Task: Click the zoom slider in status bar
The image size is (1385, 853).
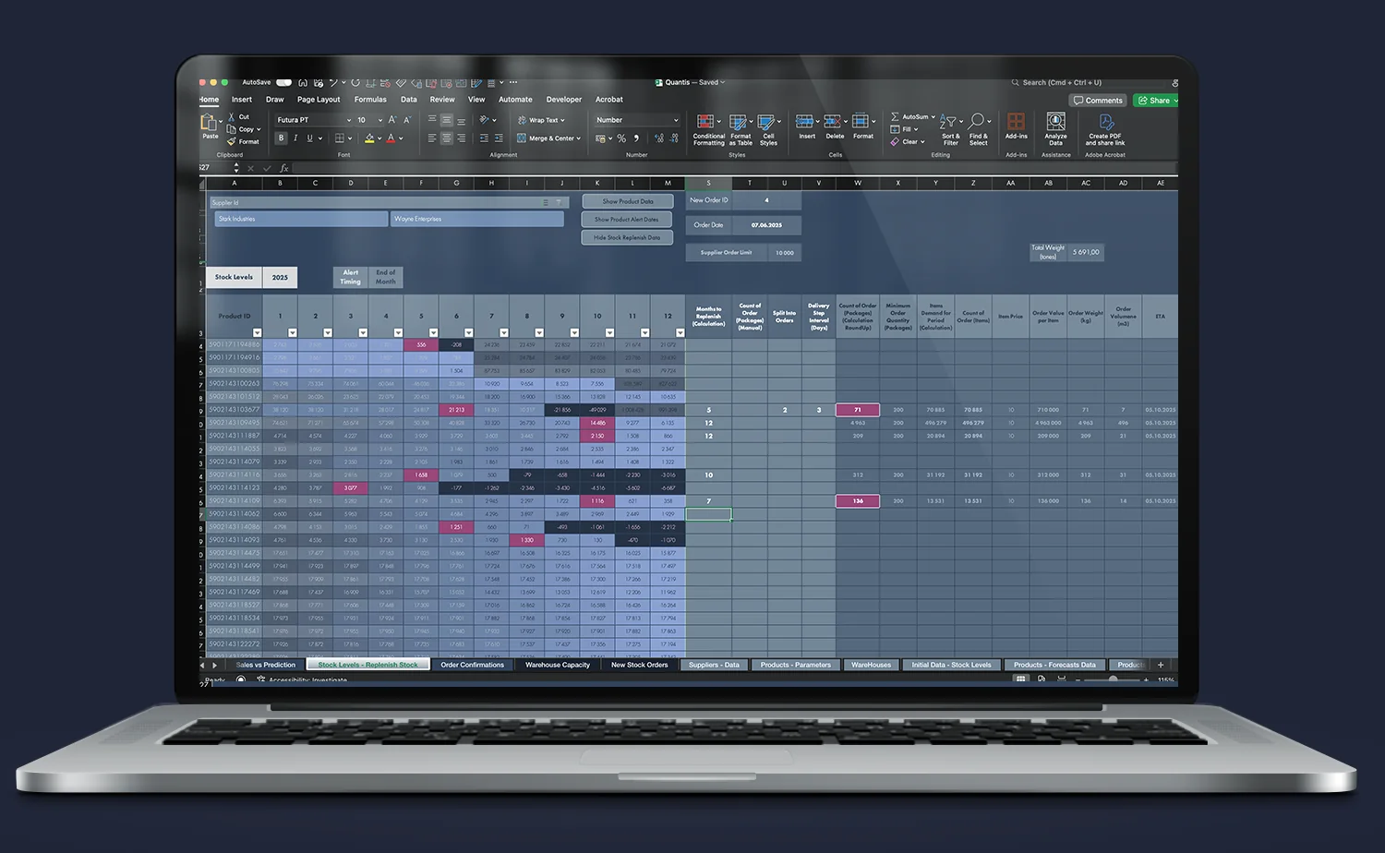Action: click(1114, 679)
